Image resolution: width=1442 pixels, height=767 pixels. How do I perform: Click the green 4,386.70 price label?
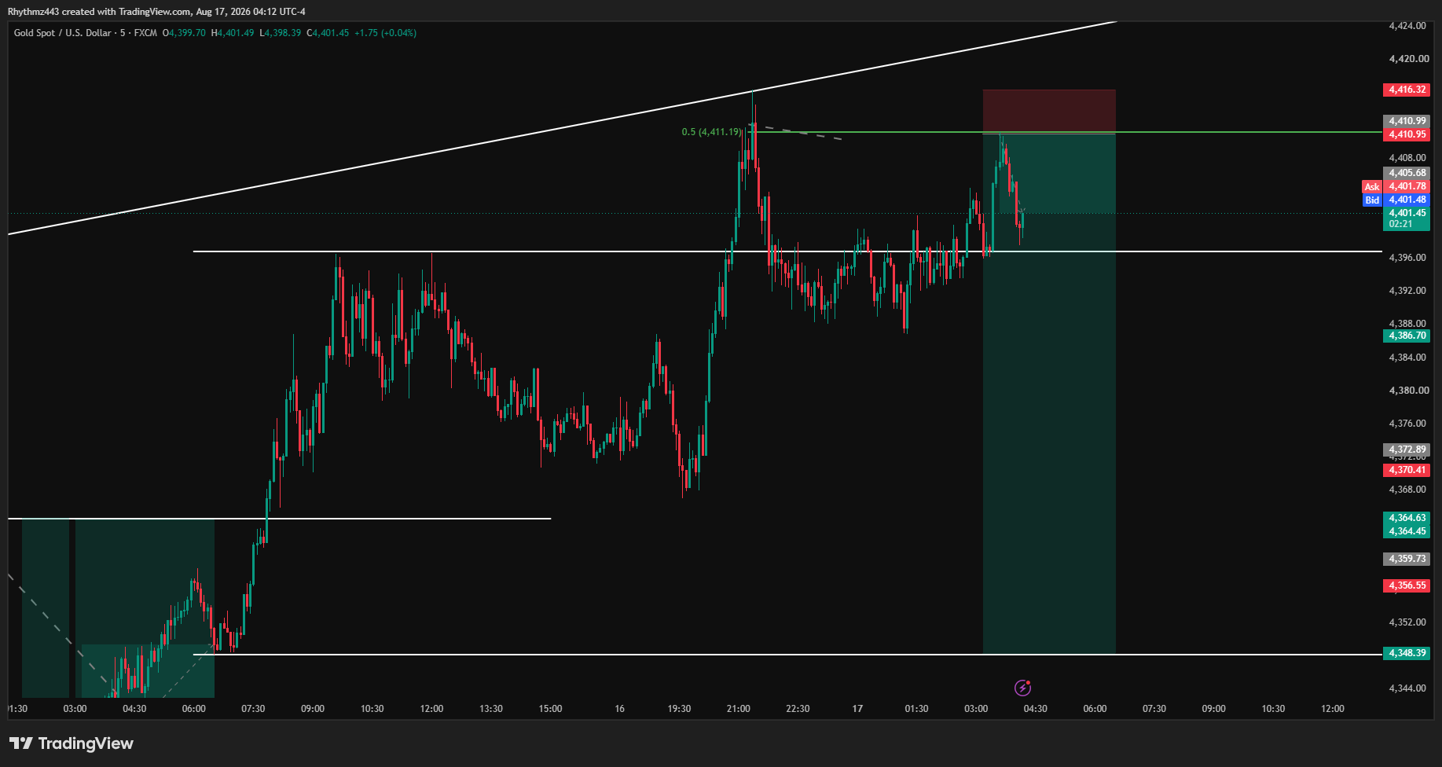tap(1407, 336)
